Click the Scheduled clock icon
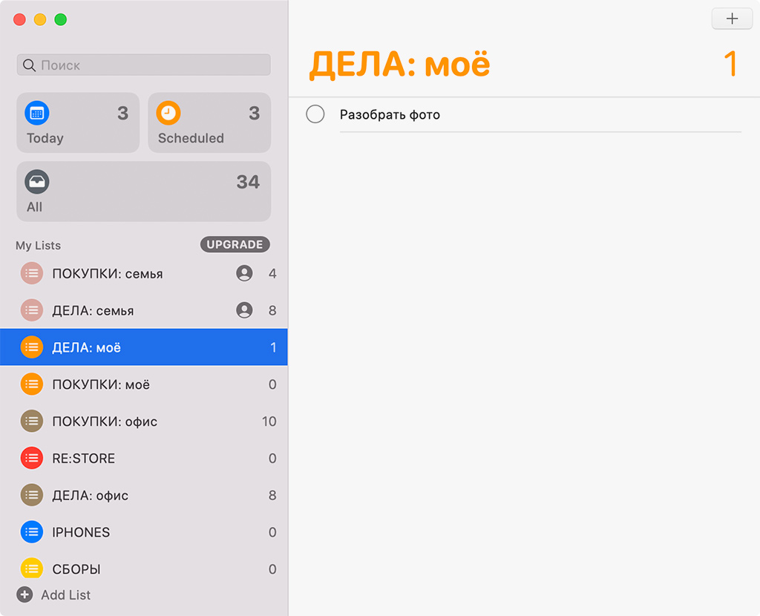The width and height of the screenshot is (760, 616). pyautogui.click(x=168, y=113)
